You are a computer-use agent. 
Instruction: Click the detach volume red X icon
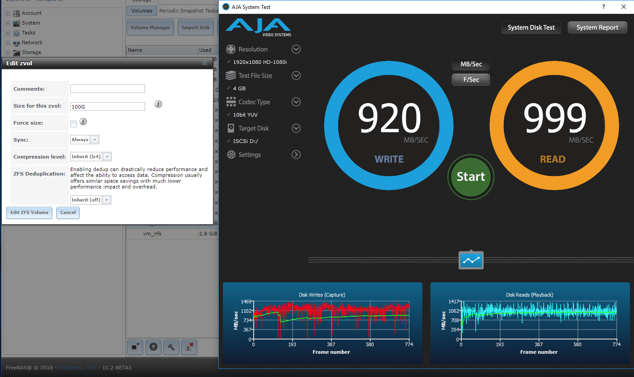point(189,347)
